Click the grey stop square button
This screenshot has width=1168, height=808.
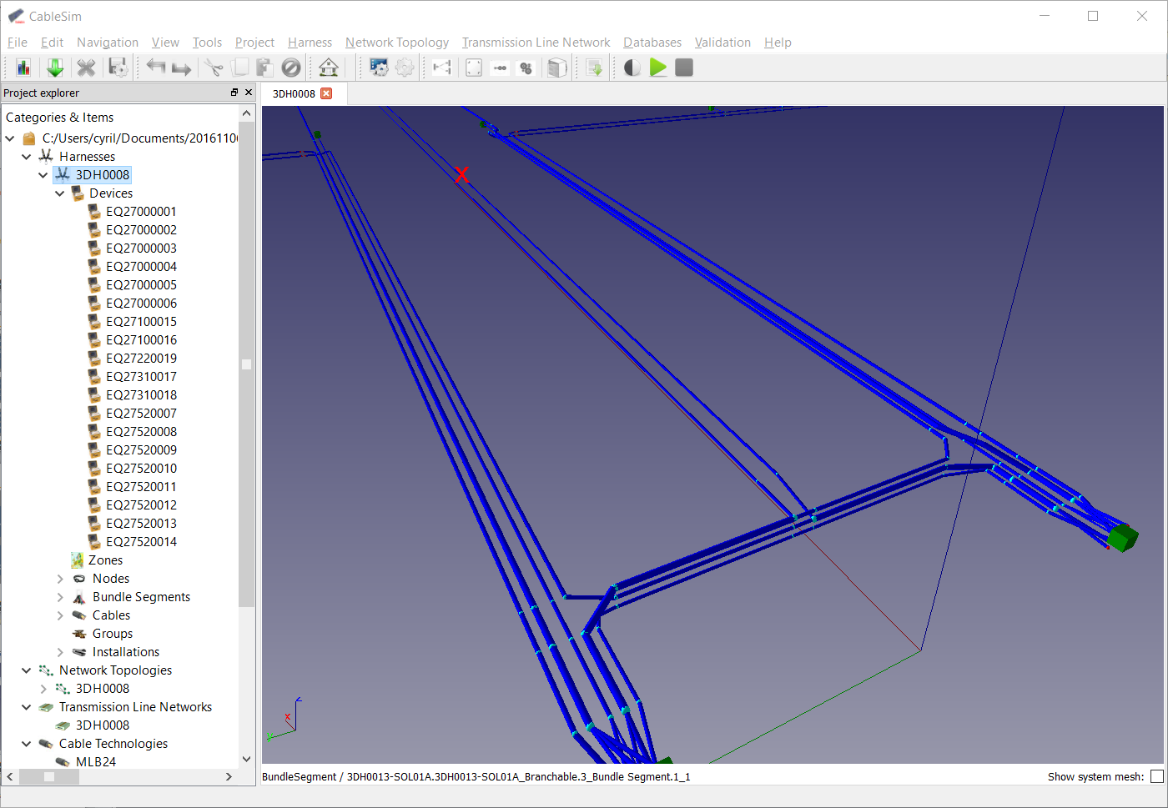click(x=684, y=68)
